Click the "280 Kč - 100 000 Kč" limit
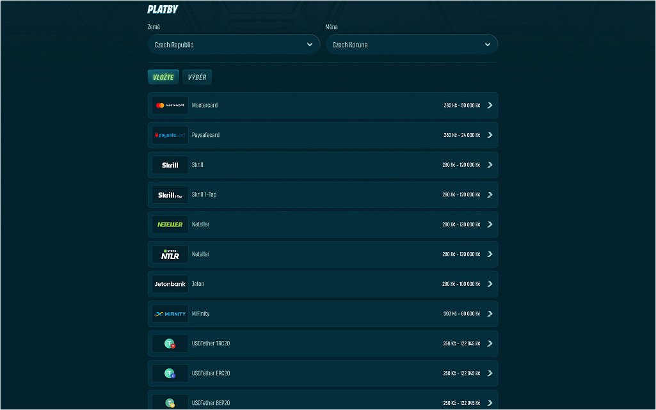 point(461,284)
